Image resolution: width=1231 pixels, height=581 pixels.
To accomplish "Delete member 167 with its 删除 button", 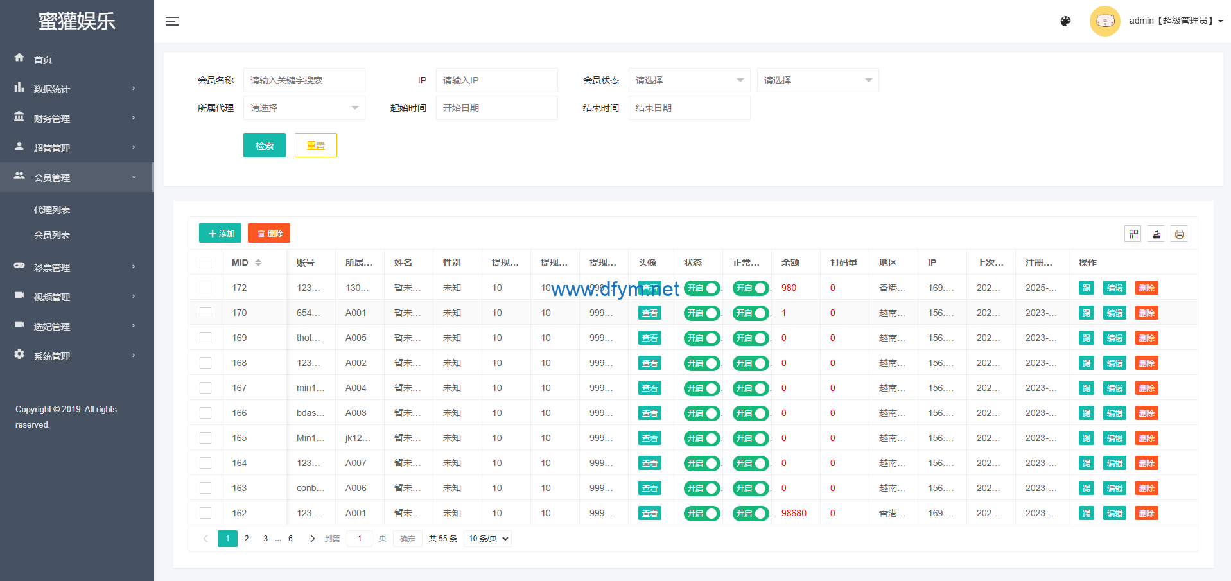I will [x=1147, y=388].
